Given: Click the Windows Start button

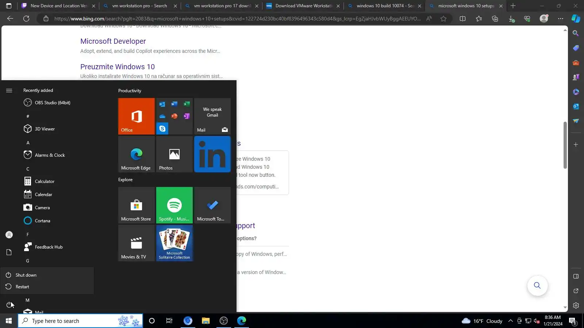Looking at the screenshot, I should 9,321.
